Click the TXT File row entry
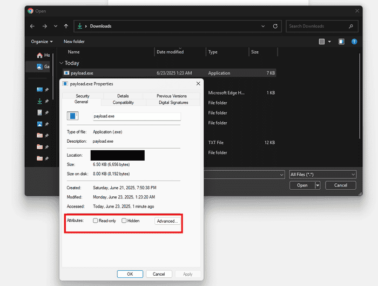Screen dimensions: 378x286 216,143
